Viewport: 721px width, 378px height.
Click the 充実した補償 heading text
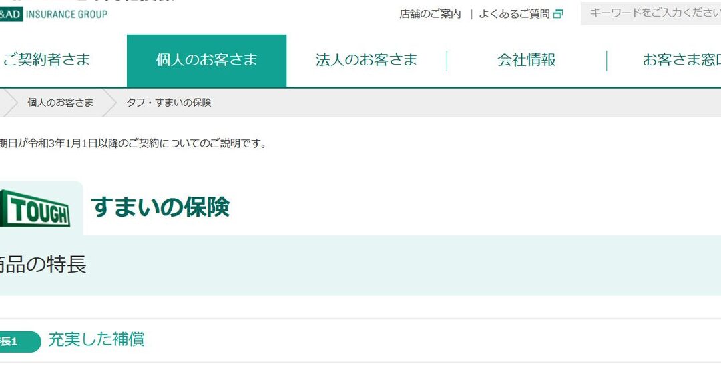point(97,339)
